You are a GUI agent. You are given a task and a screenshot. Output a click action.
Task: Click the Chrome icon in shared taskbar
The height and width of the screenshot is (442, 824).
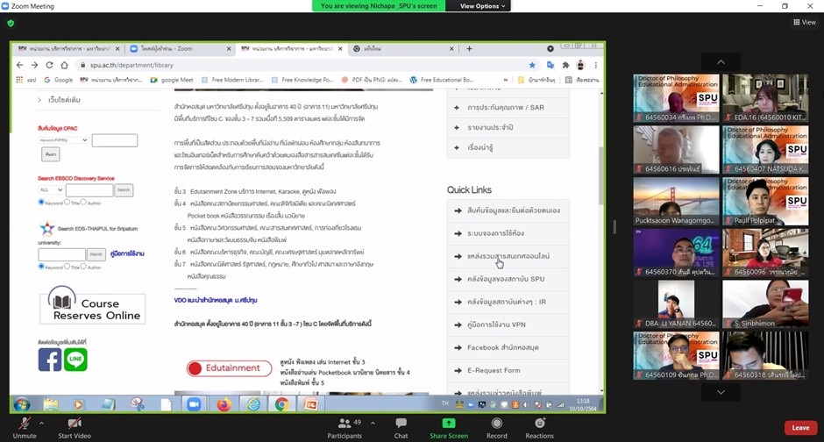[281, 404]
